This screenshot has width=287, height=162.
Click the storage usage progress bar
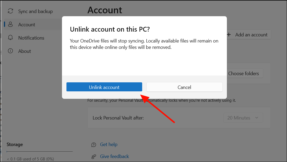click(x=39, y=152)
